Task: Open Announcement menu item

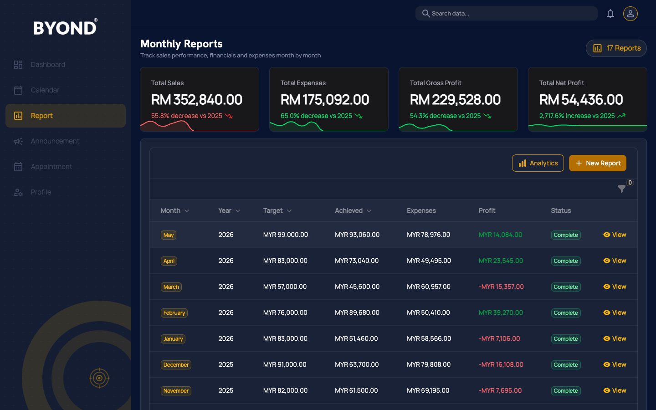Action: (66, 141)
